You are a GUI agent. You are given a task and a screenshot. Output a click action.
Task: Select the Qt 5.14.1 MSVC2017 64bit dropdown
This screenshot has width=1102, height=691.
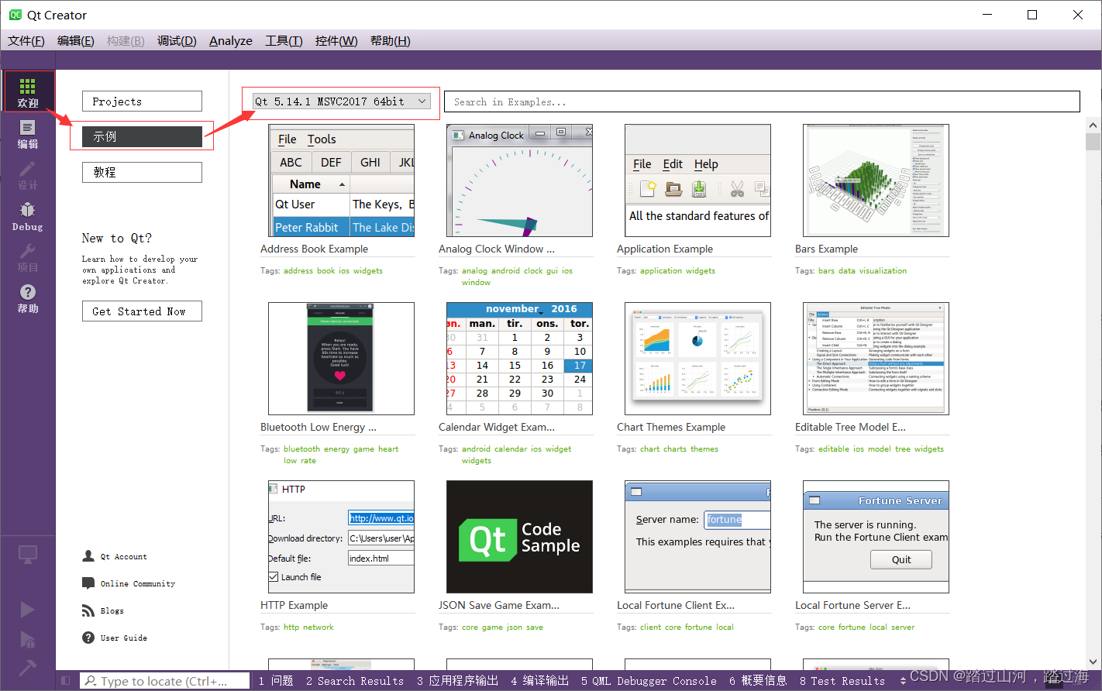(342, 101)
